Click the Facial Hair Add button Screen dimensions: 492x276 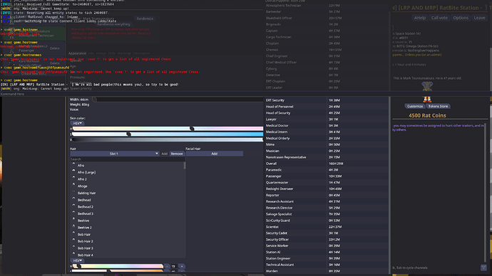point(215,154)
